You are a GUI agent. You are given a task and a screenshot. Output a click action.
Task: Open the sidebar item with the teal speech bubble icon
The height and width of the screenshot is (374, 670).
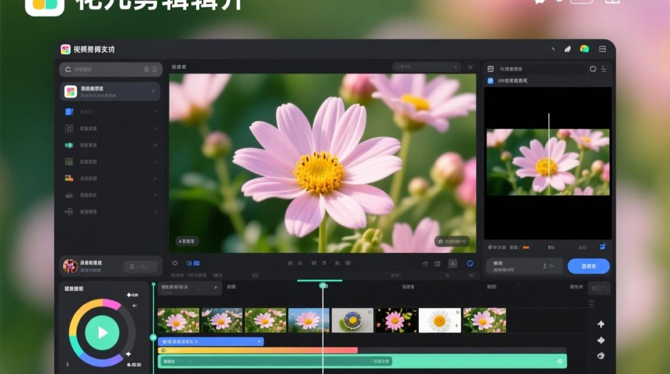(110, 145)
